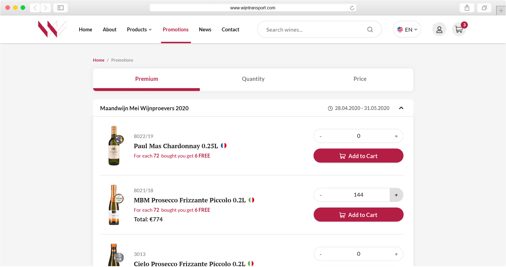
Task: Click the browser share icon
Action: (467, 8)
